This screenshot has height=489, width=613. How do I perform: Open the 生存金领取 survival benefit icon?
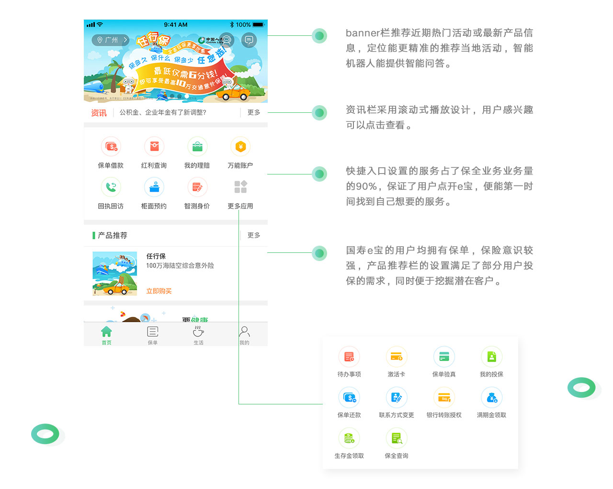(x=349, y=438)
